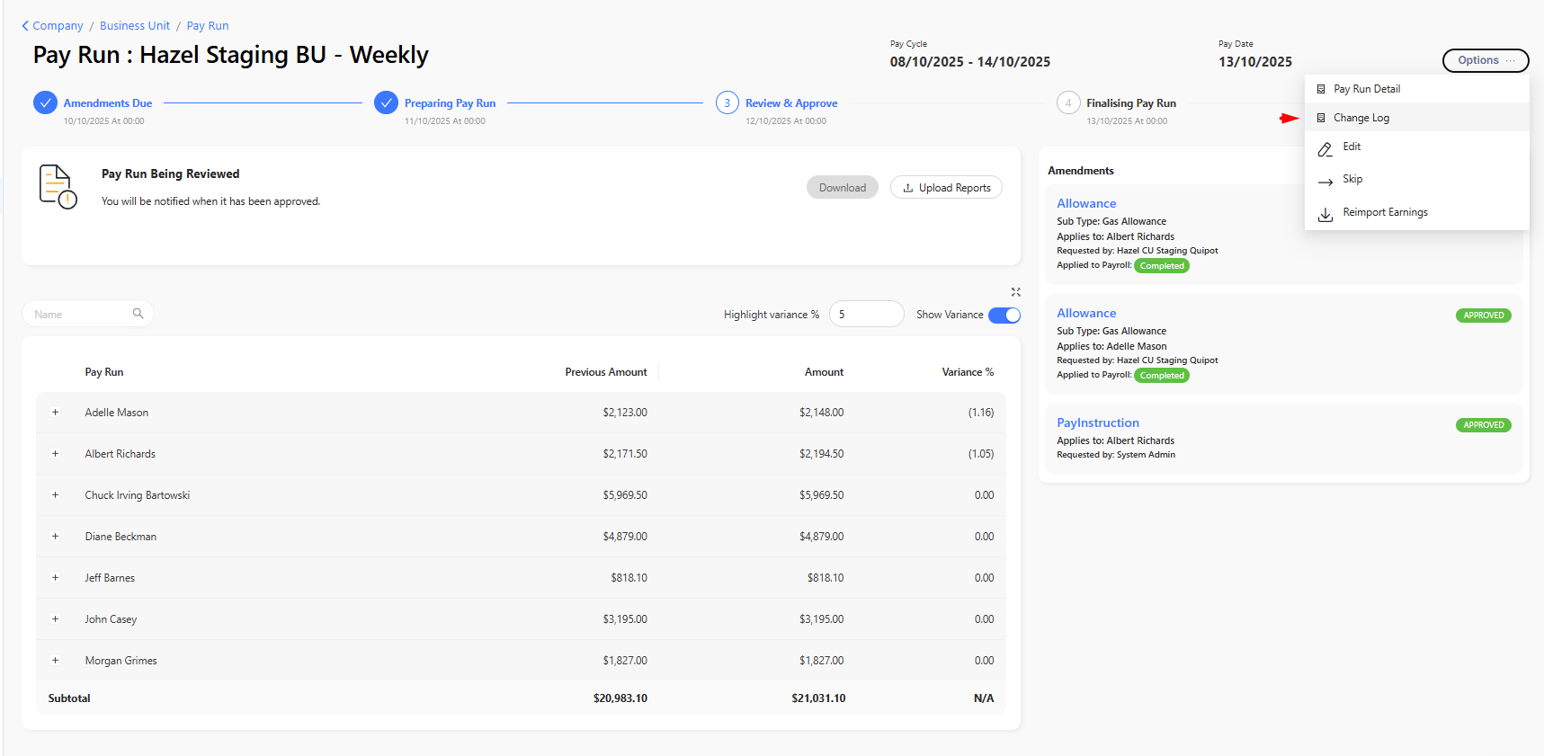The image size is (1544, 756).
Task: Click the Download button
Action: coord(843,187)
